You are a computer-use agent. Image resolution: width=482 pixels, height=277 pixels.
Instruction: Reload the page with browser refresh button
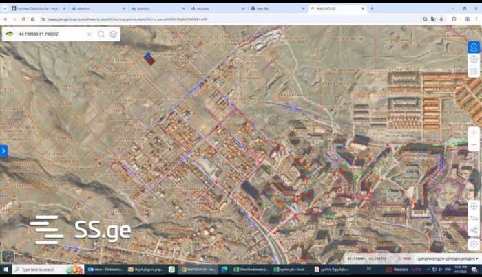pos(23,19)
